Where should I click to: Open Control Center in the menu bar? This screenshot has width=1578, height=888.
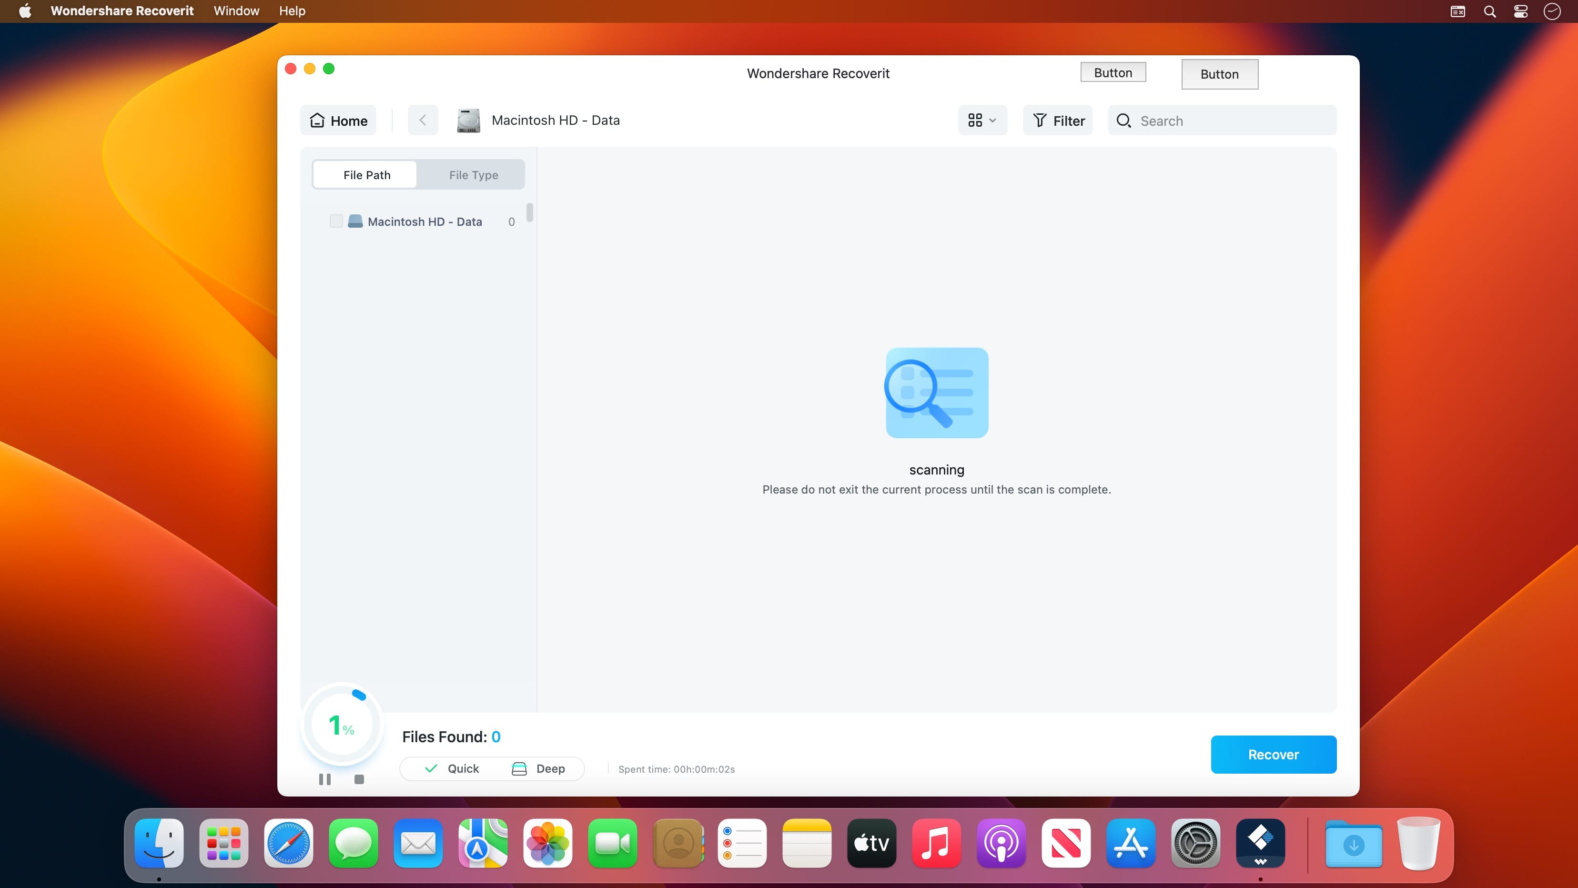point(1520,11)
